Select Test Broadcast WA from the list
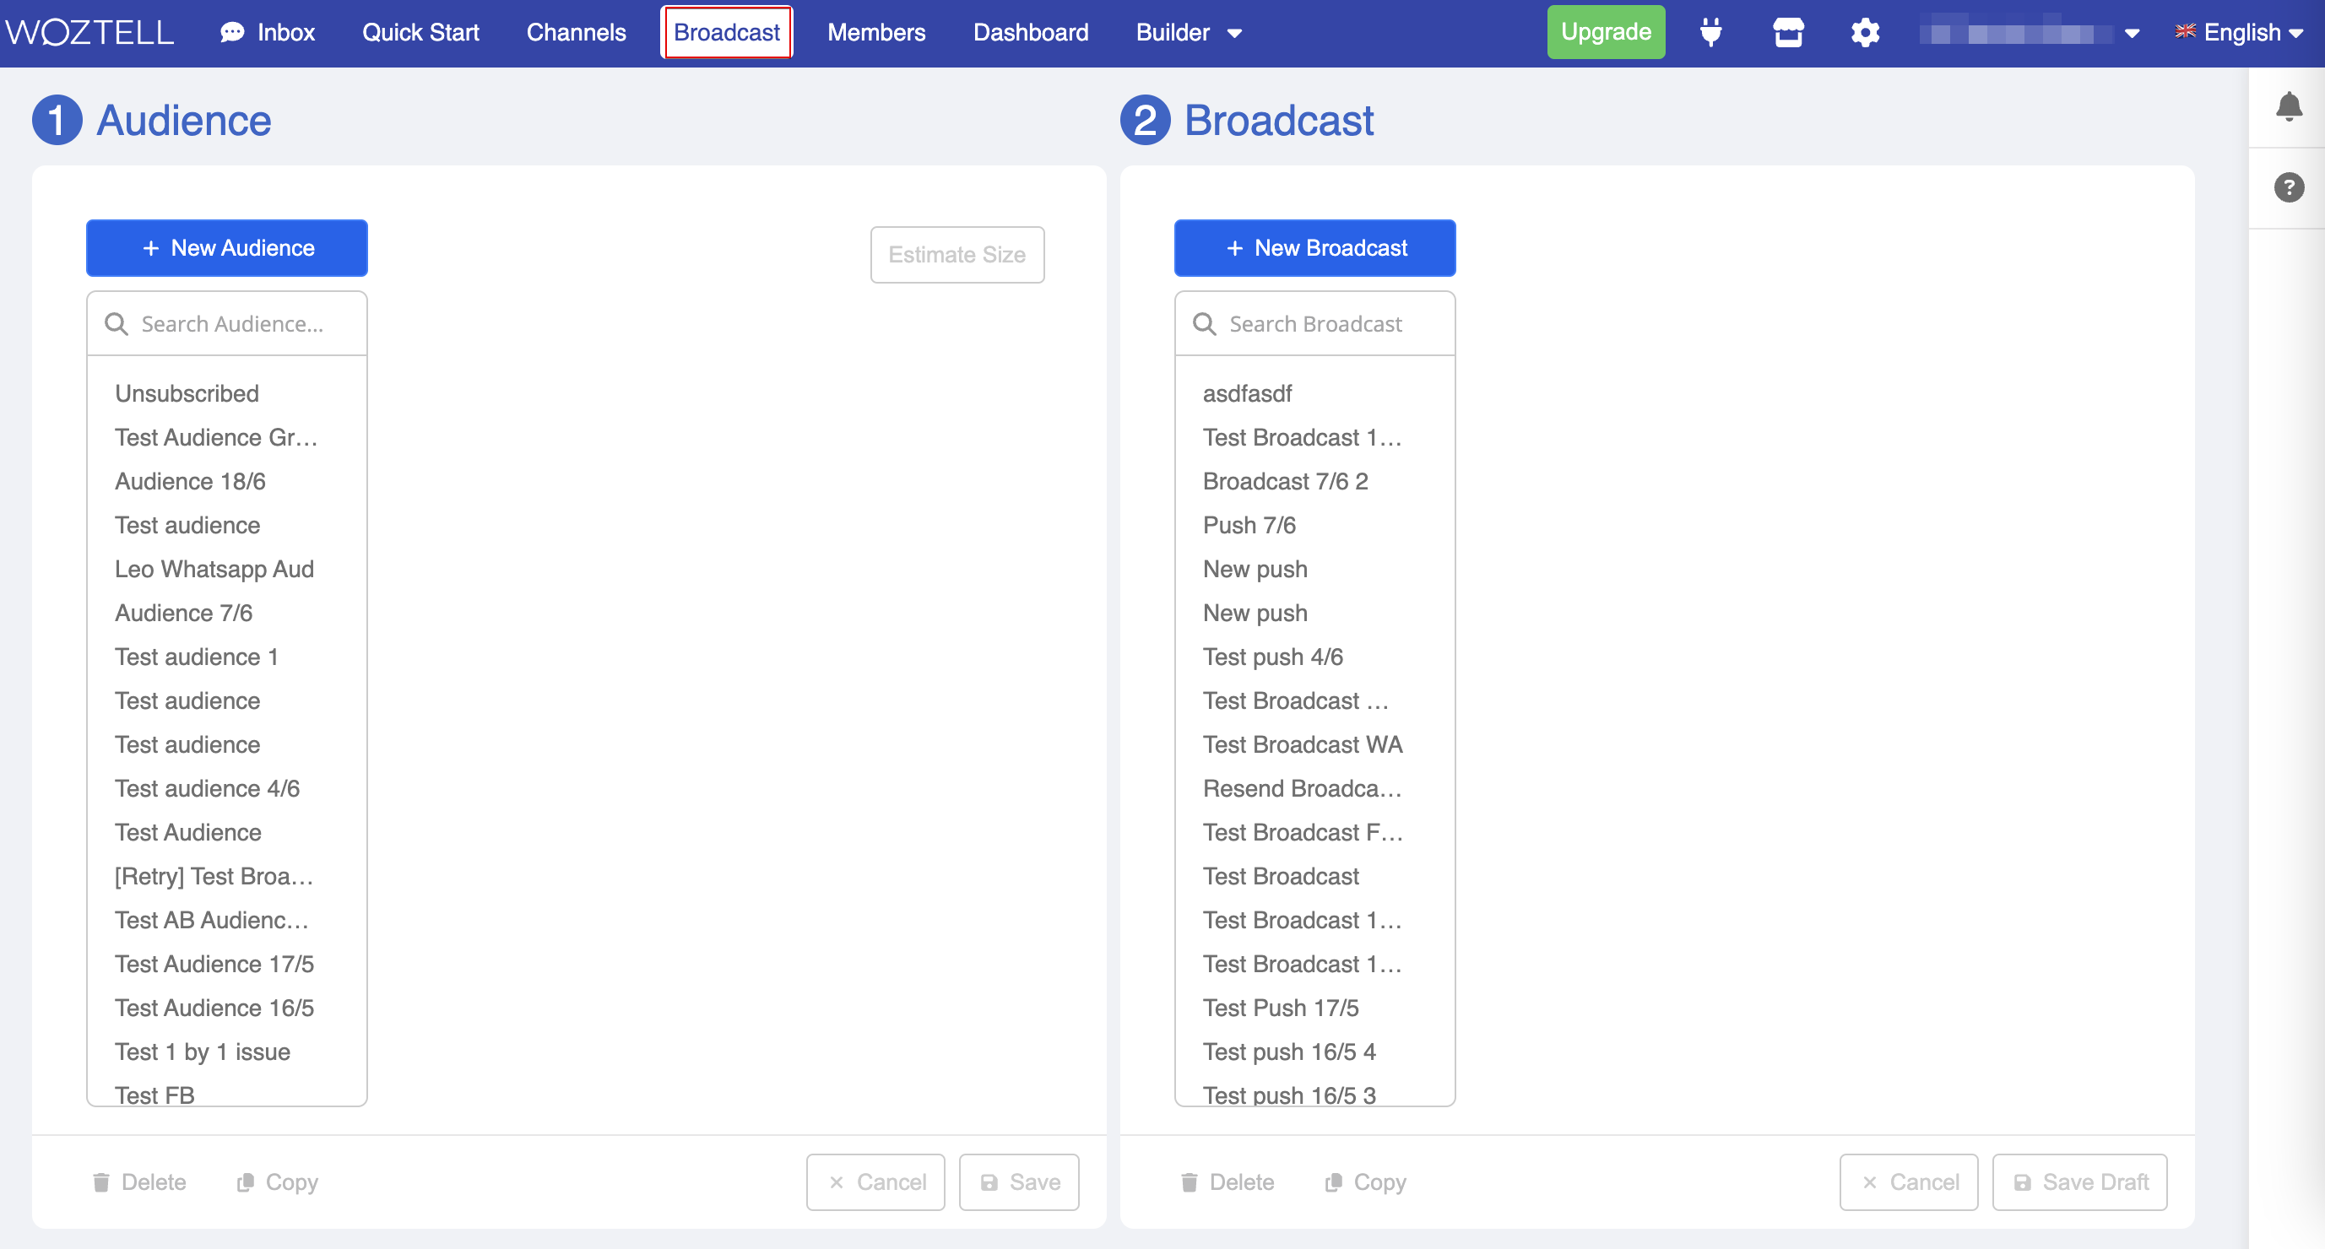This screenshot has height=1249, width=2325. pos(1303,743)
